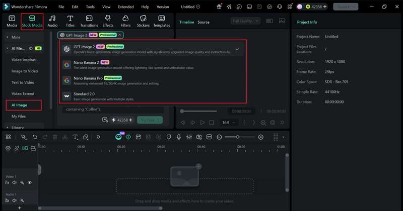Select Video Inspiration in sidebar

25,60
